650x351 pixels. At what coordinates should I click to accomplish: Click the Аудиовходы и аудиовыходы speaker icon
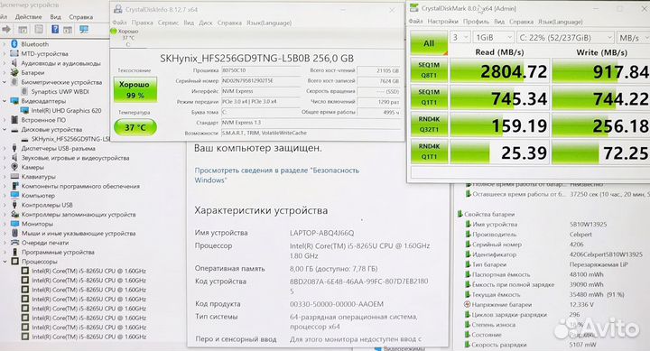(14, 63)
